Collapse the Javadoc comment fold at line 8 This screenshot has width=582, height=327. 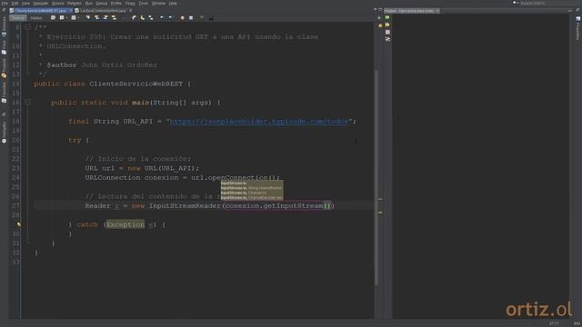coord(27,27)
